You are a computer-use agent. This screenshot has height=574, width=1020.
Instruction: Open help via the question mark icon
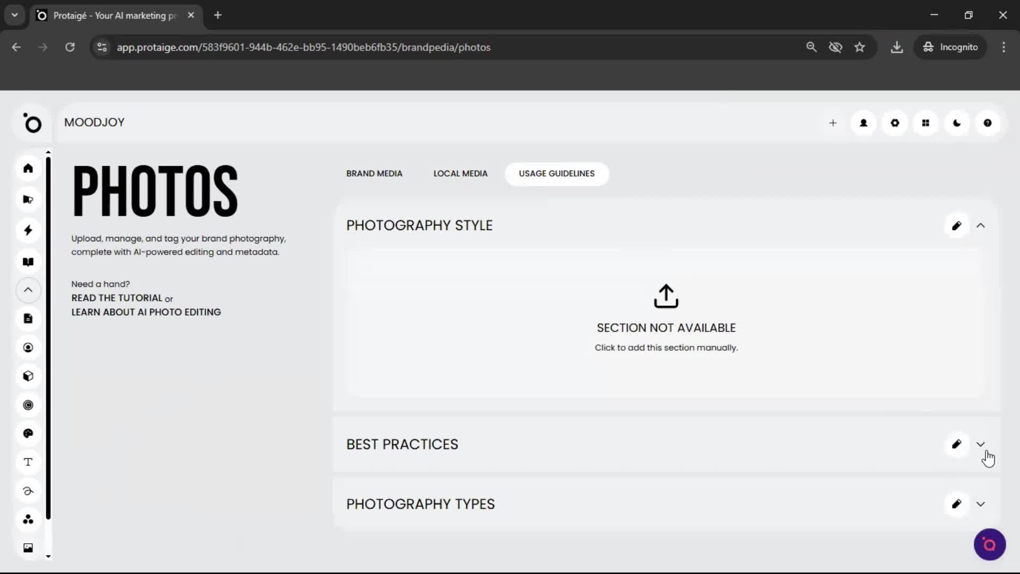[988, 123]
